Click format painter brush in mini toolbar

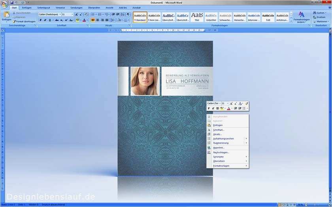coord(246,103)
